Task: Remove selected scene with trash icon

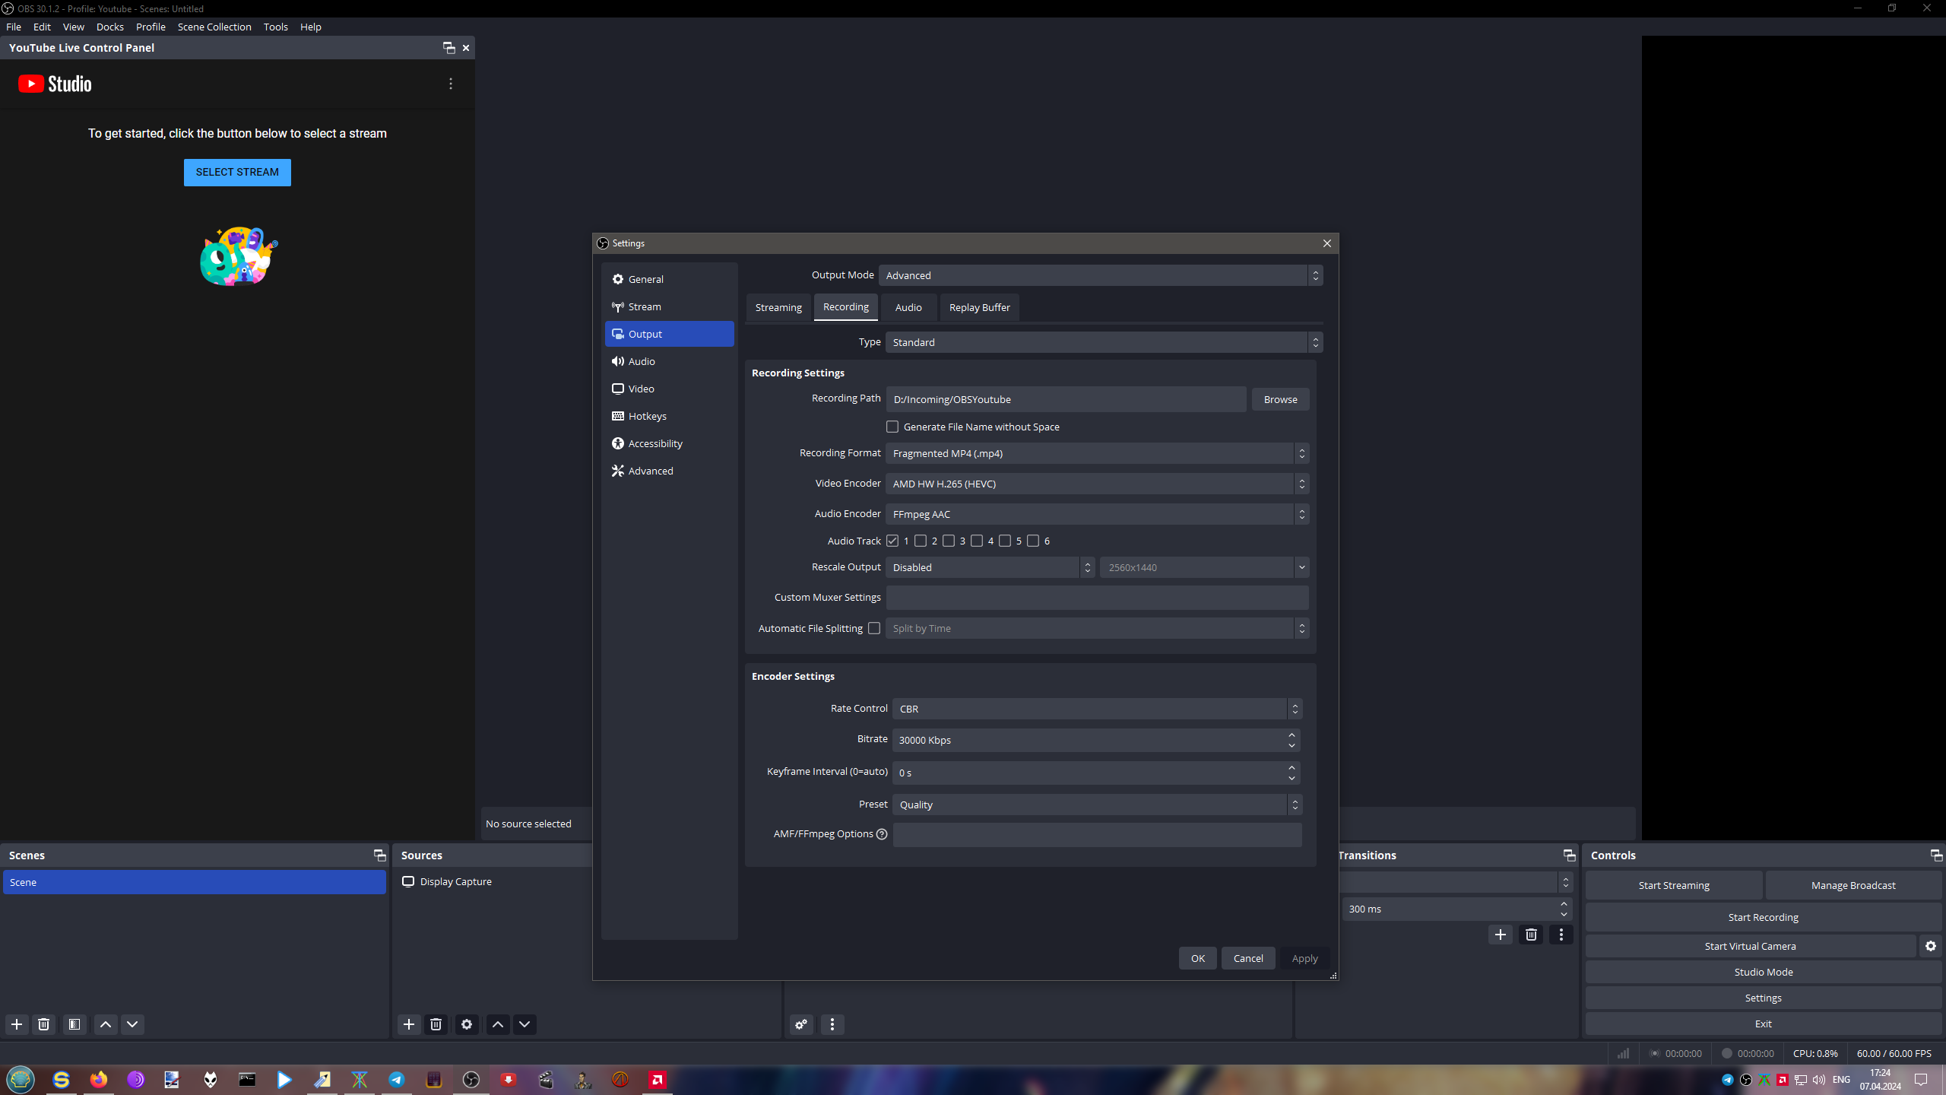Action: point(44,1024)
